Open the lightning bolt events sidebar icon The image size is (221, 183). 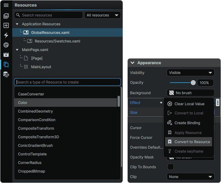[x=6, y=35]
